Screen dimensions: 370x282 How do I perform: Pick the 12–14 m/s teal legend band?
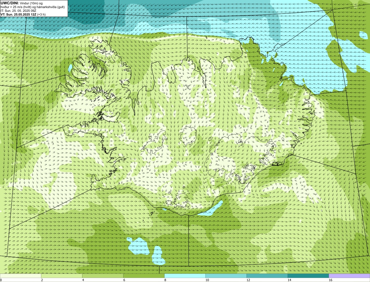267,276
